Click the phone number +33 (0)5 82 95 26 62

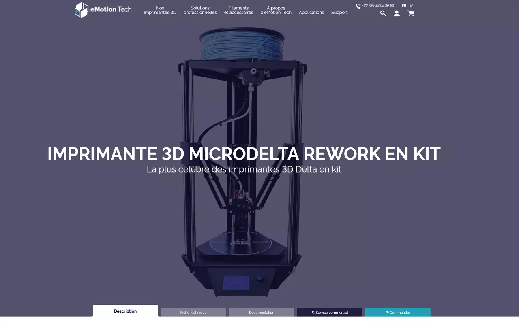pyautogui.click(x=378, y=6)
